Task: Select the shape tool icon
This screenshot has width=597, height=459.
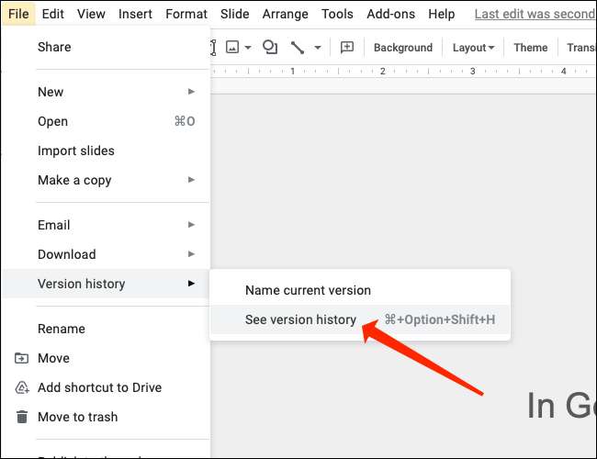Action: tap(270, 48)
